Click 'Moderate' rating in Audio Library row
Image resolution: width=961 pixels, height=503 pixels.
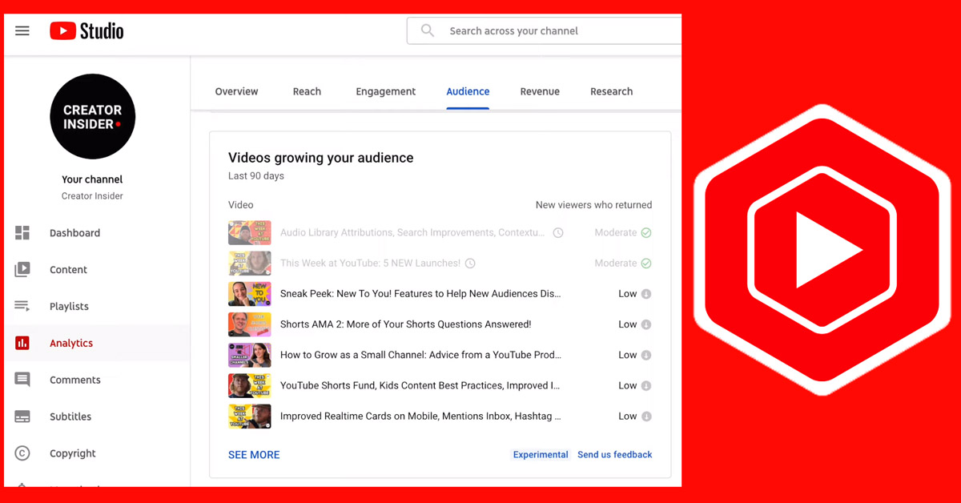[616, 233]
